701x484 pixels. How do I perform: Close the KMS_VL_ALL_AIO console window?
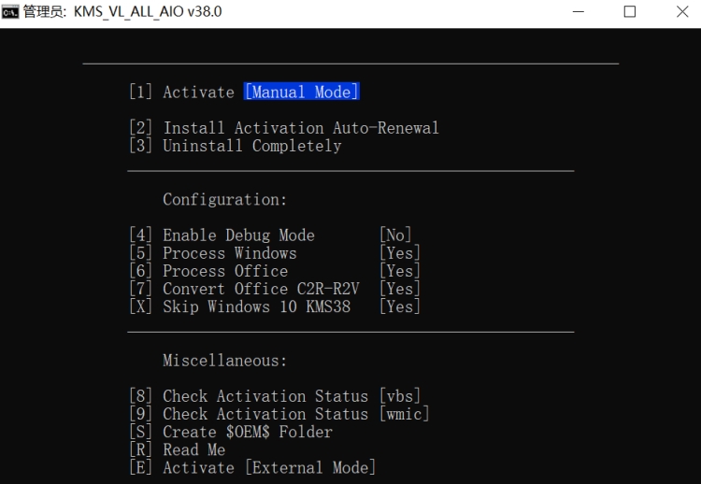pos(681,12)
